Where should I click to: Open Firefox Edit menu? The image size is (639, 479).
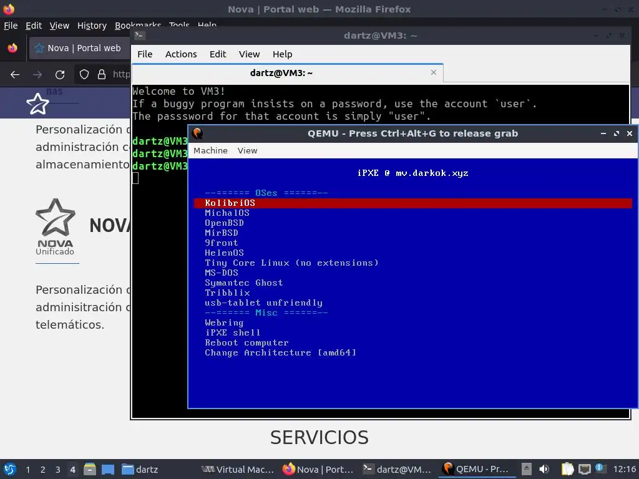click(34, 26)
